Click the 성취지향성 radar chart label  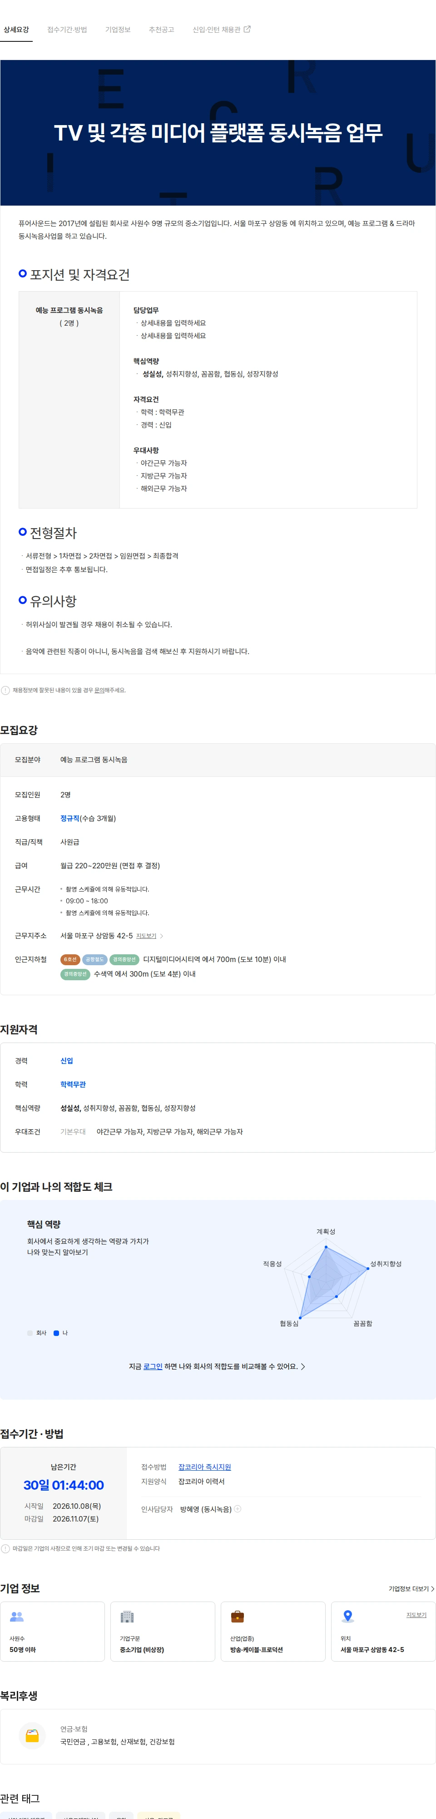pos(386,1264)
